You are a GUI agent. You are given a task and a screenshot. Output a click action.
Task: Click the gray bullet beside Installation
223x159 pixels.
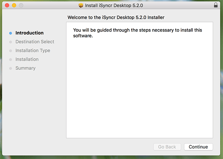[11, 59]
